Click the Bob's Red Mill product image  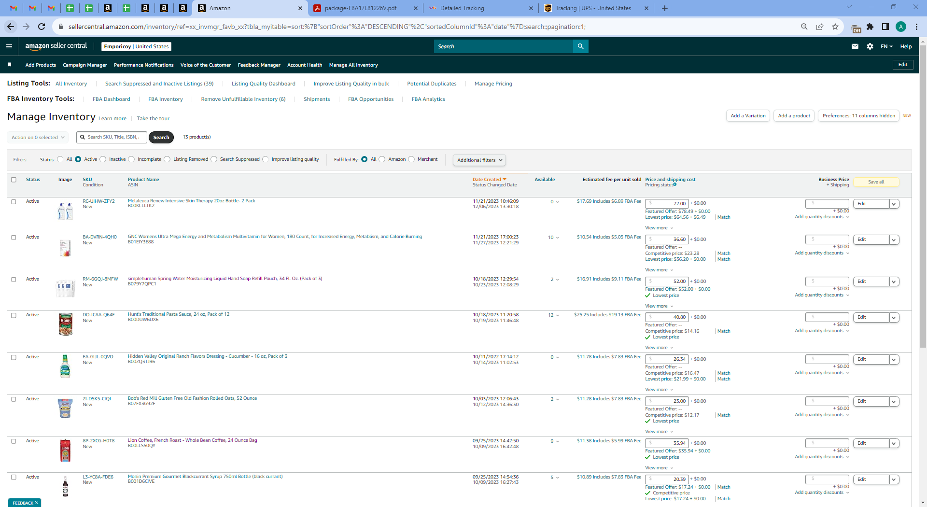point(65,408)
